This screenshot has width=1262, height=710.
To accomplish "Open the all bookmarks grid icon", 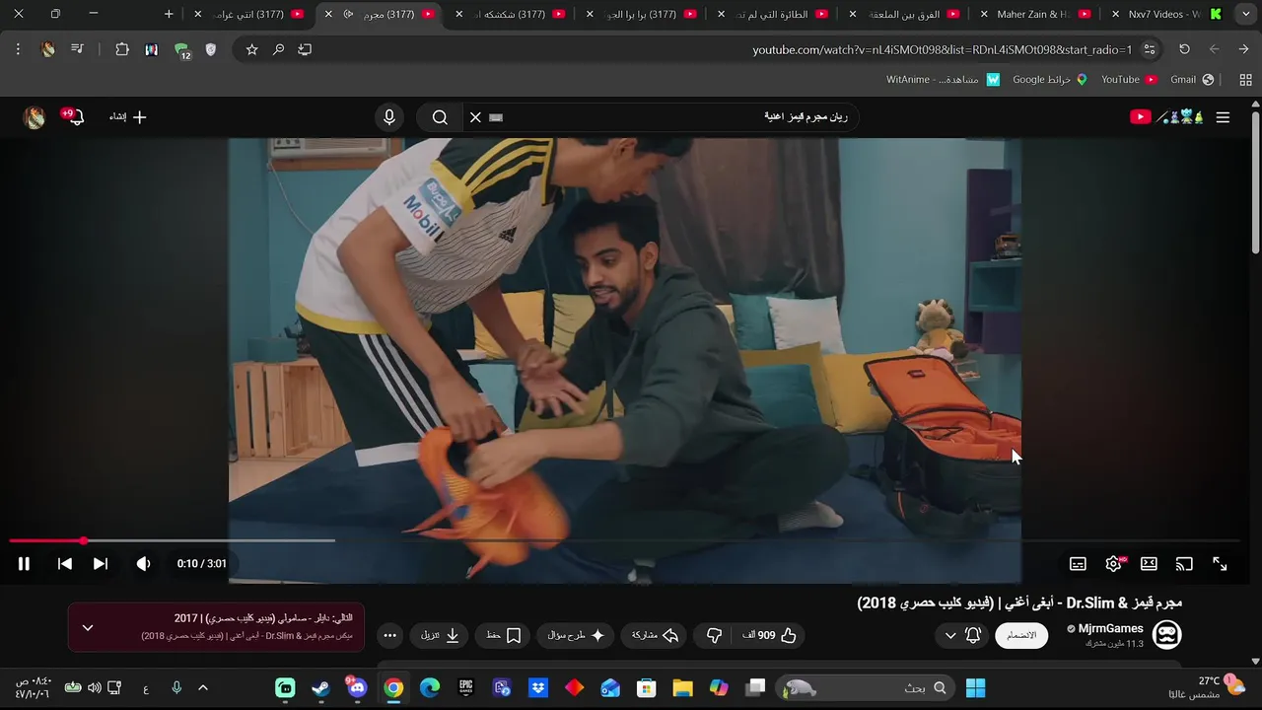I will coord(1245,79).
